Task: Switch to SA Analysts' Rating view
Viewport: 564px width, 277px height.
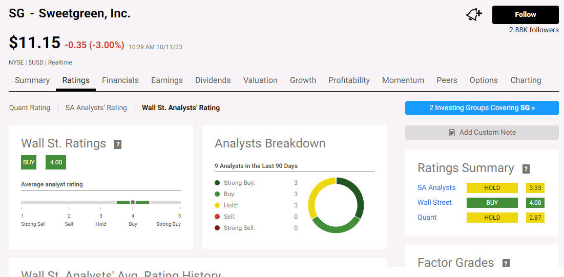Action: coord(96,108)
